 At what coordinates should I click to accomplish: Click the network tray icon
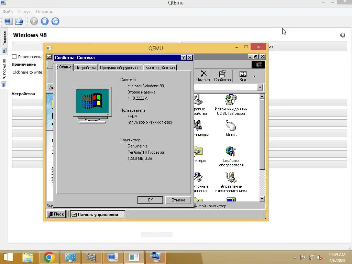(311, 257)
